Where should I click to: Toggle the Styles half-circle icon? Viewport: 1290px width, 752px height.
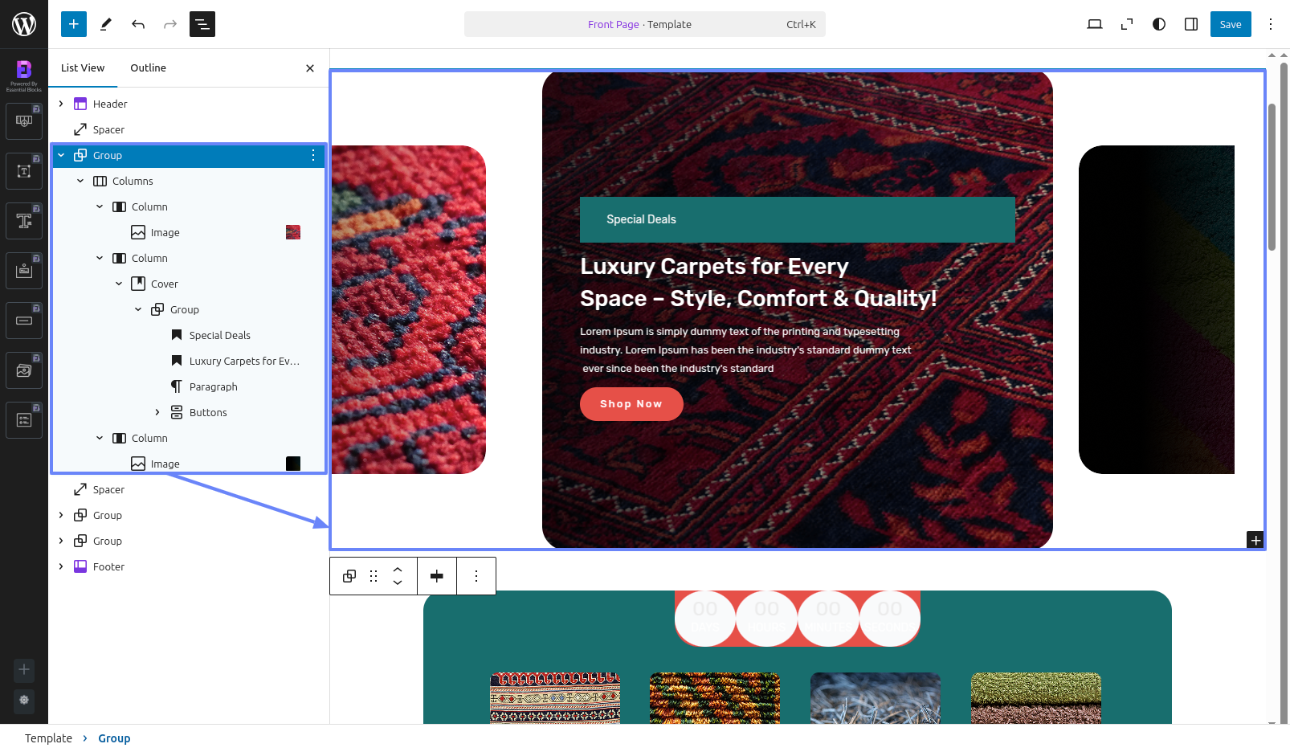click(1159, 24)
